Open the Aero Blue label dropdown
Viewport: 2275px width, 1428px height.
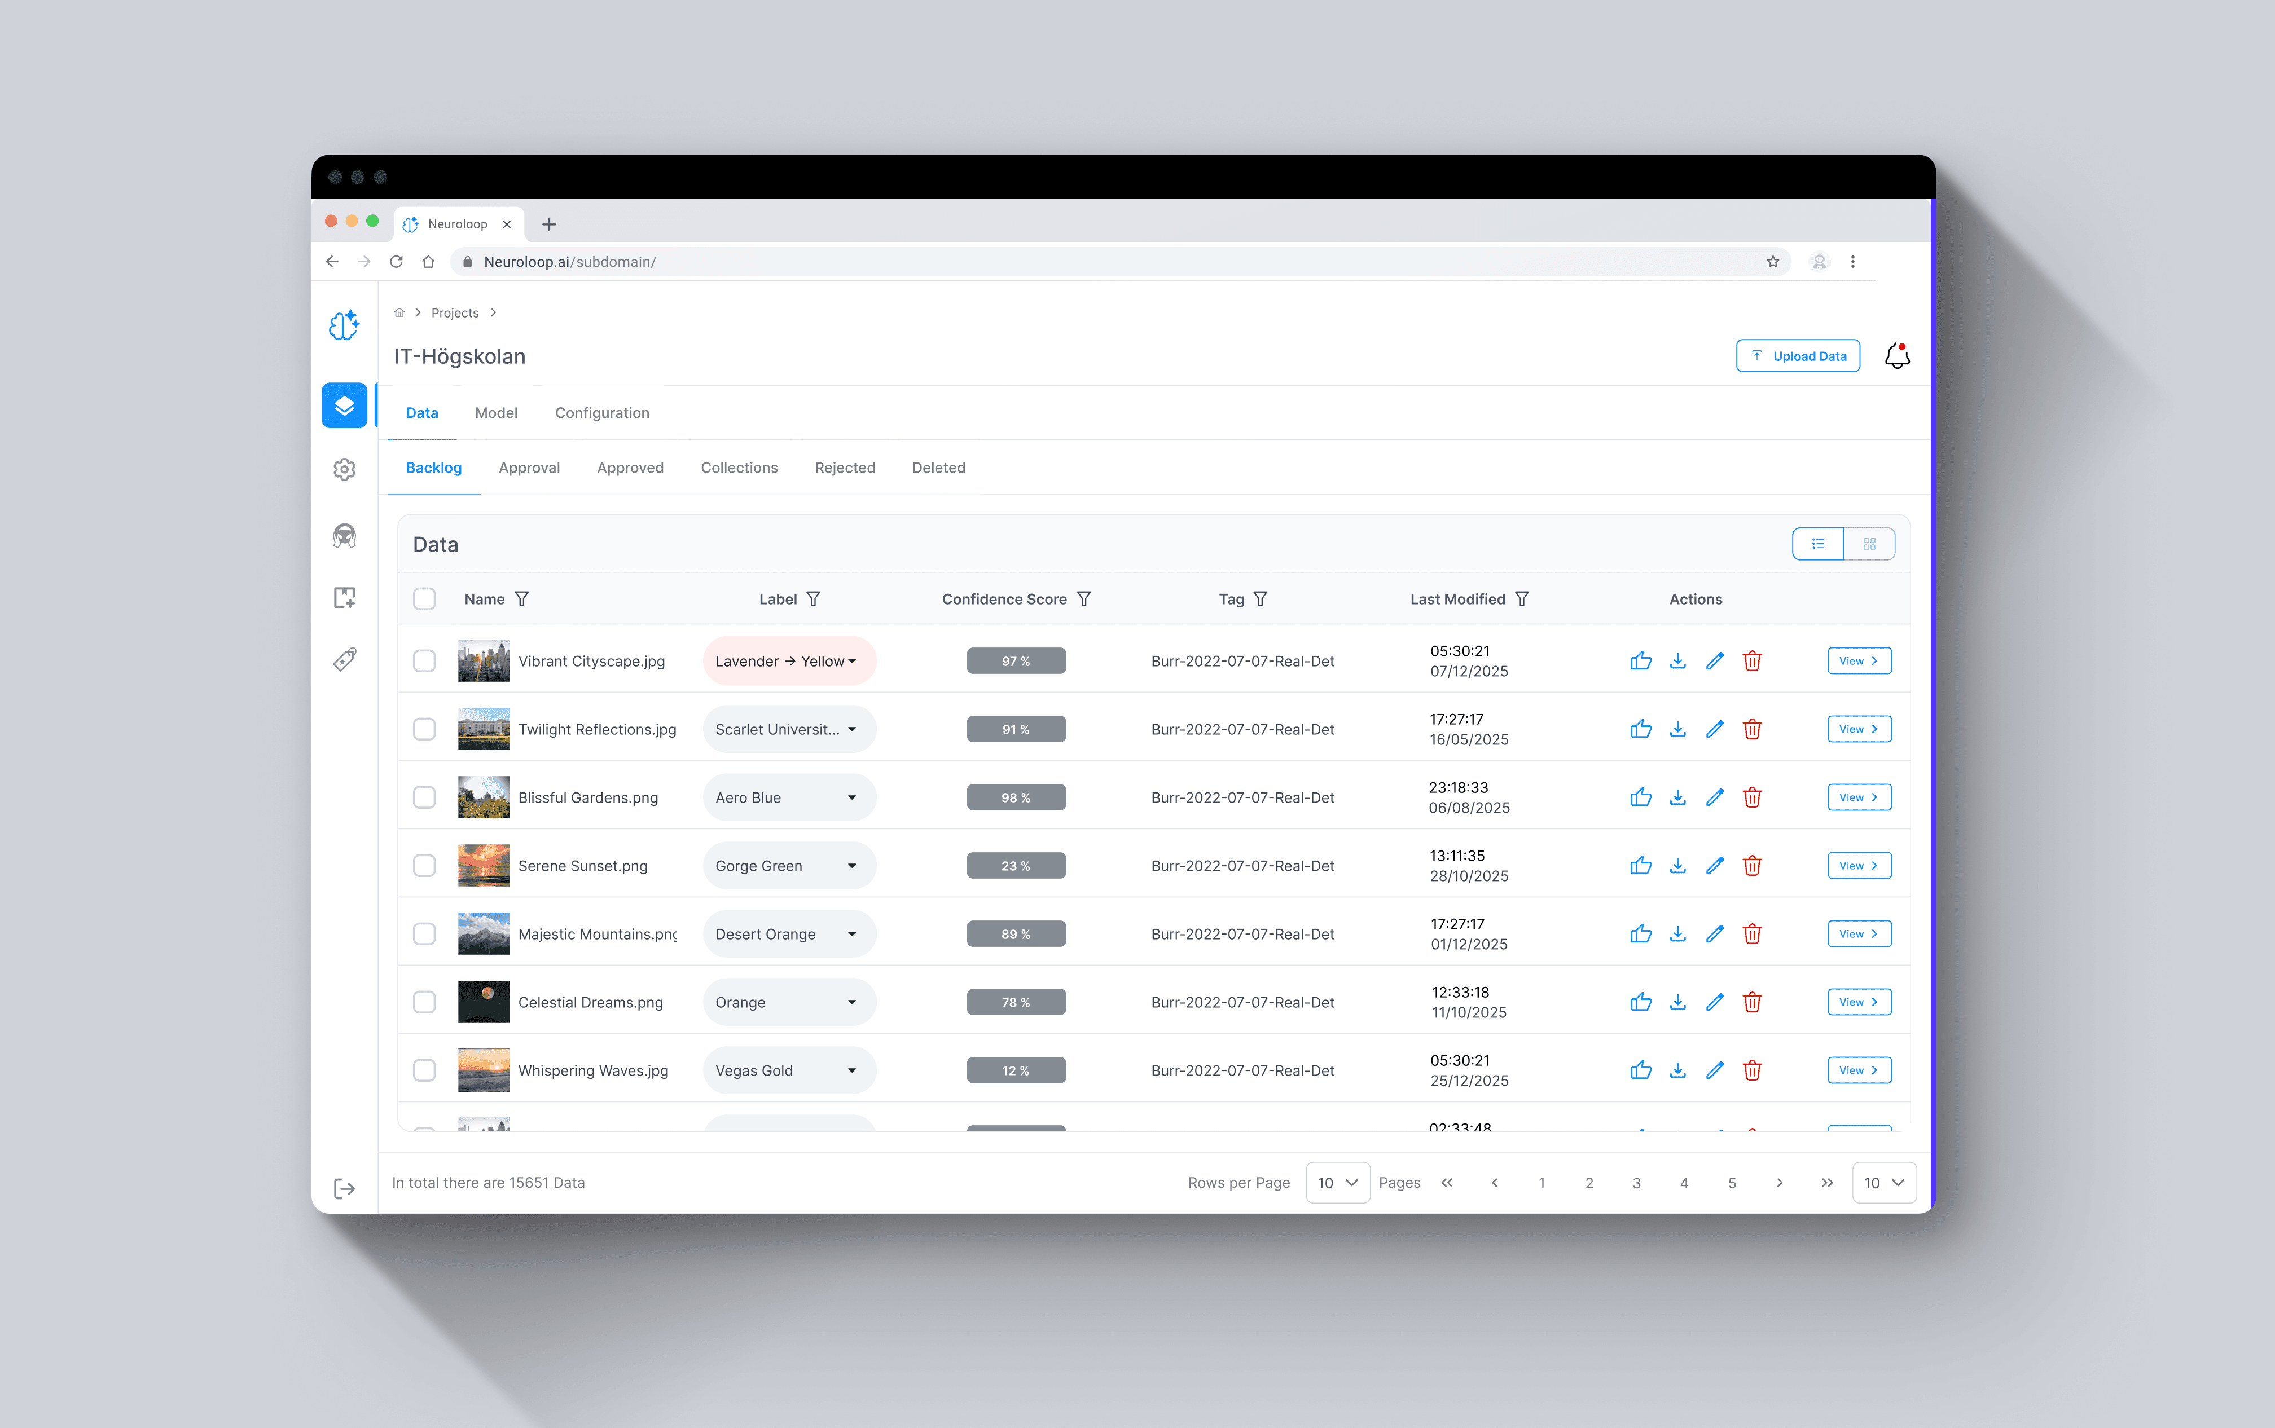(x=789, y=797)
